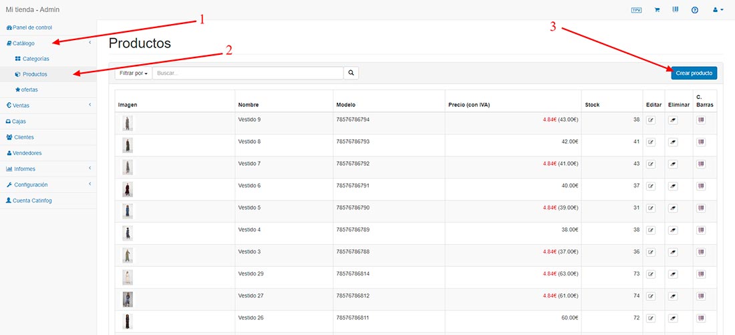This screenshot has height=335, width=735.
Task: Click the Modelo column header
Action: (x=346, y=105)
